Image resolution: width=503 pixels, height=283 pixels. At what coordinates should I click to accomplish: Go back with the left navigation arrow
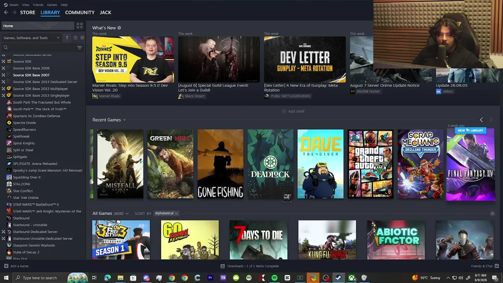pyautogui.click(x=6, y=13)
